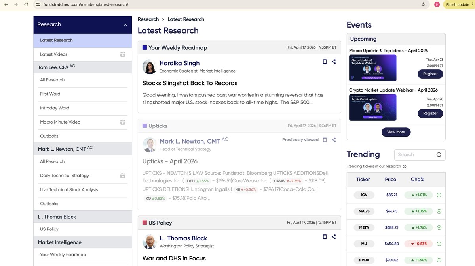Viewport: 475px width, 266px height.
Task: Collapse the Research sidebar section
Action: point(125,25)
